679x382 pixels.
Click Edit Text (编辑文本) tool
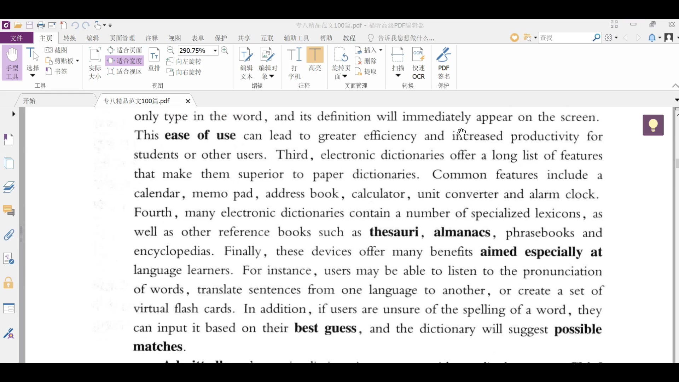[x=246, y=63]
